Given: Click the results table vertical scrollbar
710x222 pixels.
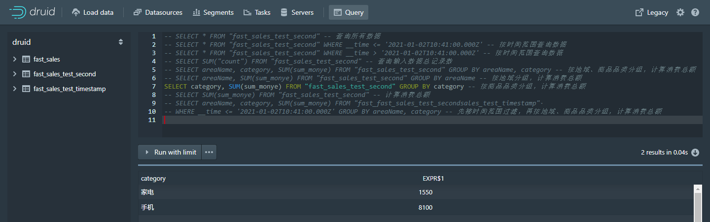Looking at the screenshot, I should [x=698, y=204].
